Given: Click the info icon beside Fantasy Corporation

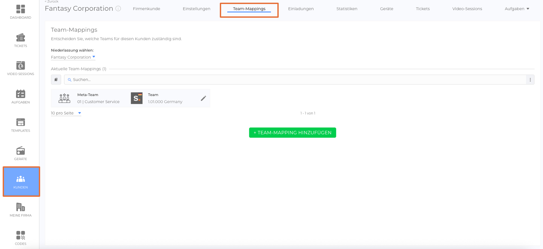Looking at the screenshot, I should (118, 9).
